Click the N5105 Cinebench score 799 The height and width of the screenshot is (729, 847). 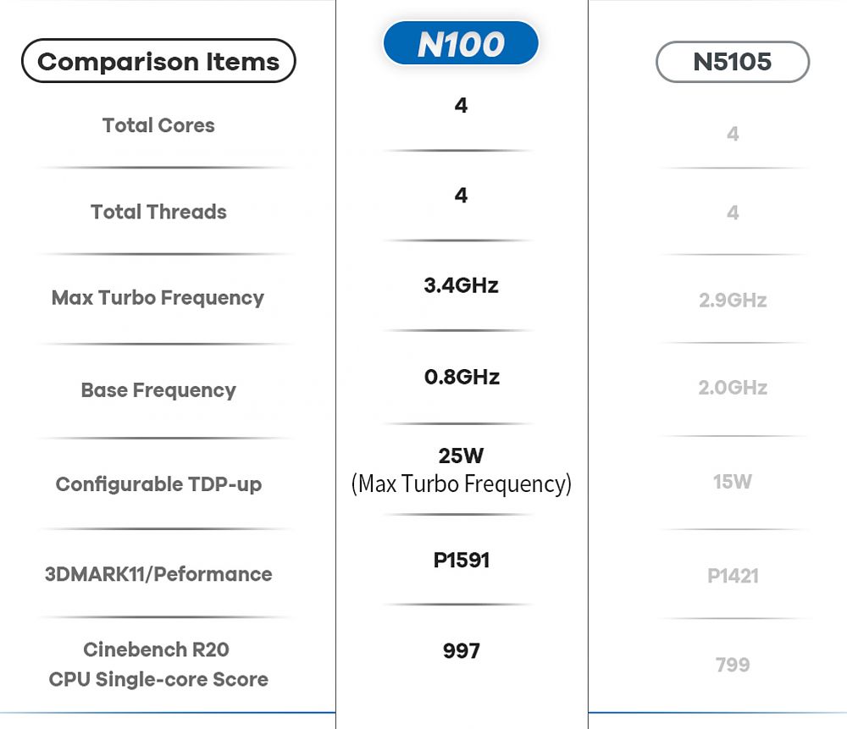[733, 665]
